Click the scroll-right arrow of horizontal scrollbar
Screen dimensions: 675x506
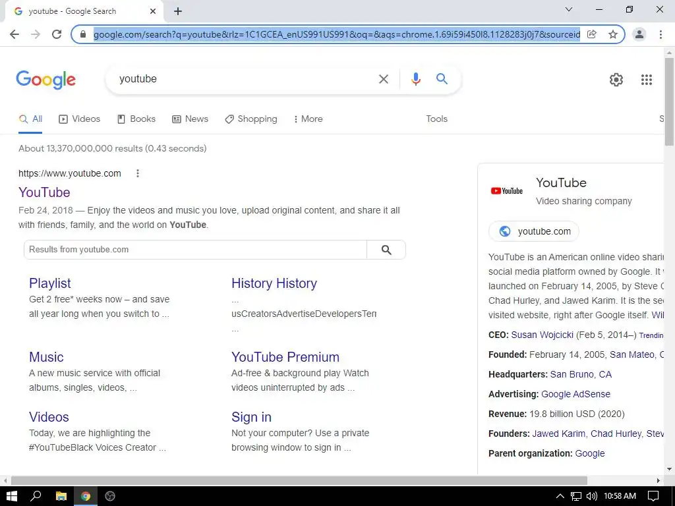click(659, 480)
